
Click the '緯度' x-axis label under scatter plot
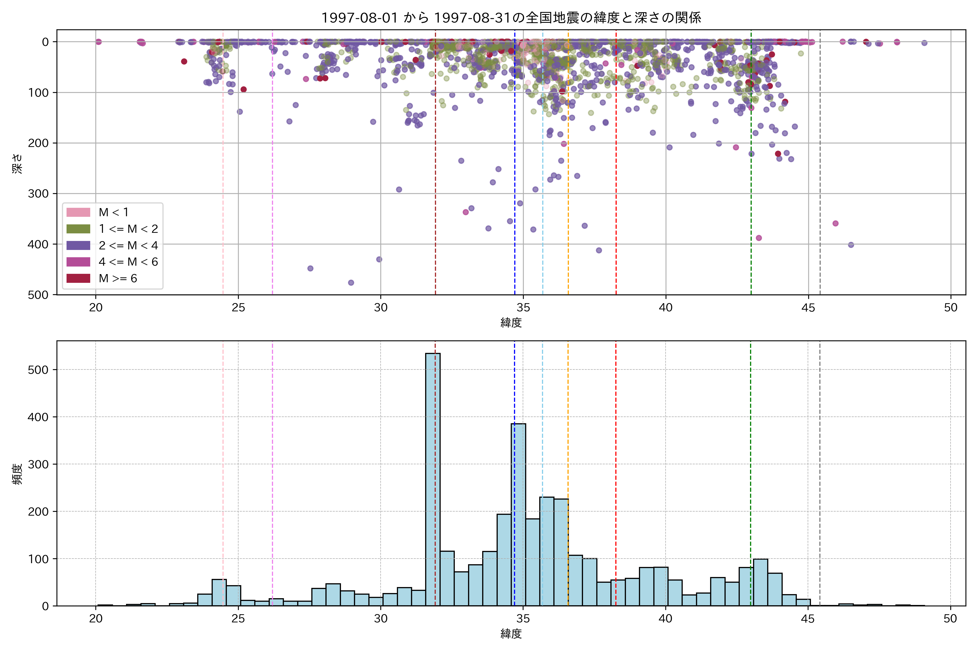[x=511, y=323]
